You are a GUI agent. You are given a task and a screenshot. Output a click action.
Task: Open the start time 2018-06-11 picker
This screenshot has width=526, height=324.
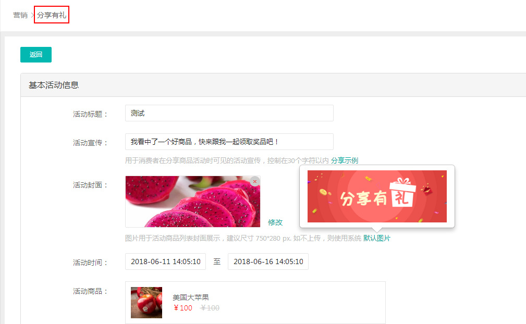point(165,261)
